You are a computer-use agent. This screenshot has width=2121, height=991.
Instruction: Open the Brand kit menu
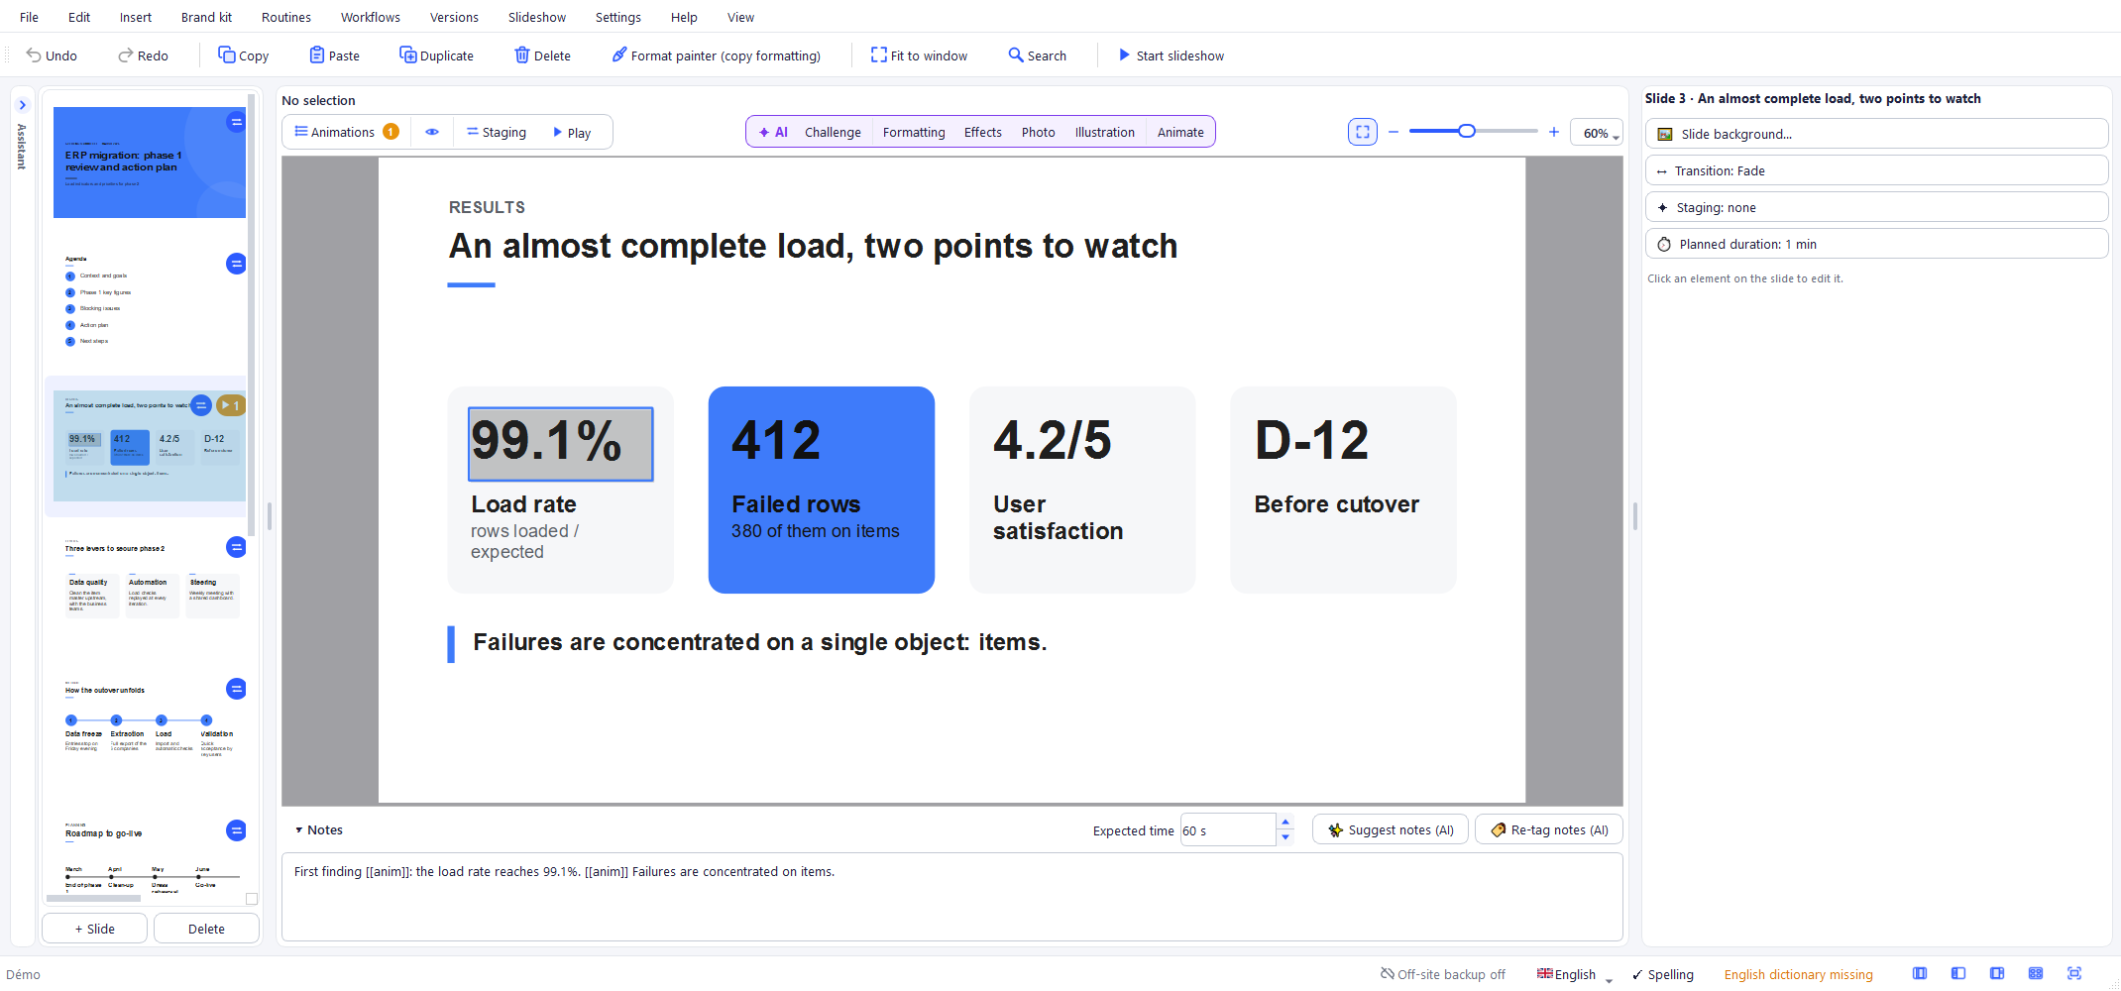point(206,17)
